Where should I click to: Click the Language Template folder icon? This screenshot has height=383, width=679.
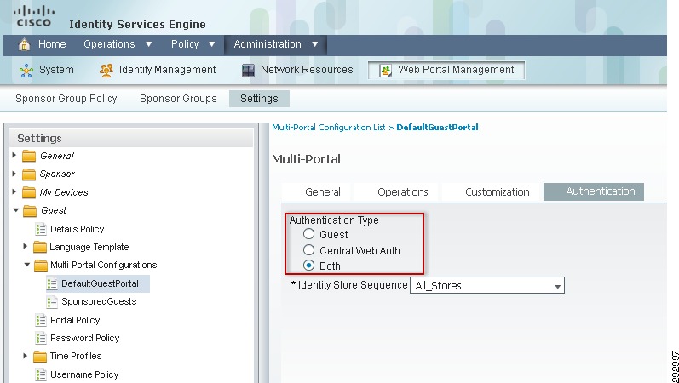coord(40,247)
